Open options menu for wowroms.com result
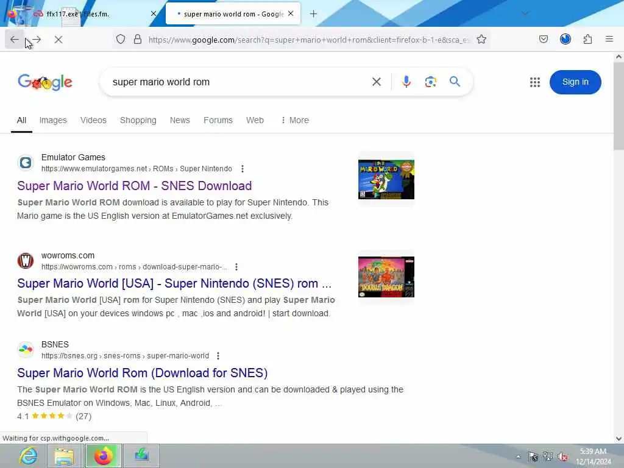The image size is (624, 468). pos(236,267)
